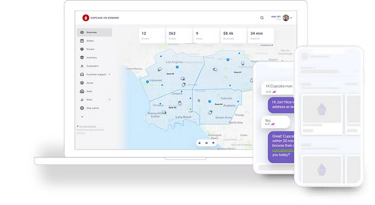
Task: Click the 263 Orders stat card
Action: click(177, 35)
